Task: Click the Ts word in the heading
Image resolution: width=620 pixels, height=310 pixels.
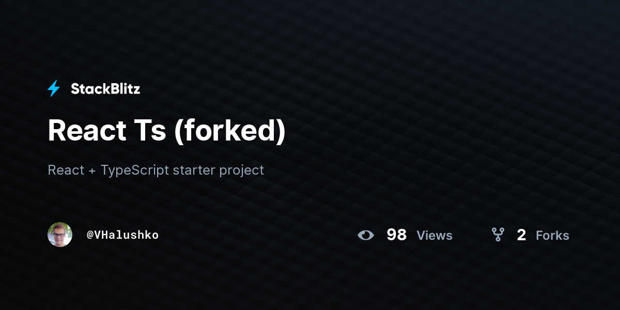Action: tap(150, 131)
